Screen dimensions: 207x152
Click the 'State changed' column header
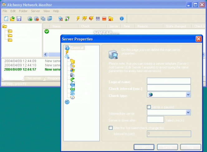click(x=178, y=26)
